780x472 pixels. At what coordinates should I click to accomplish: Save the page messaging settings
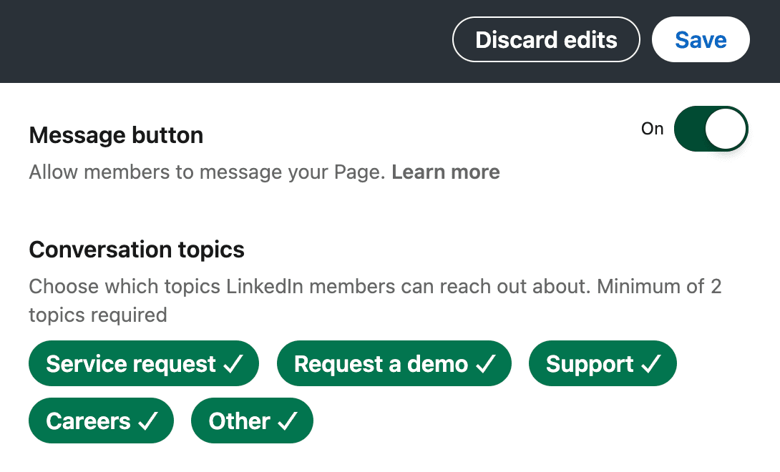pyautogui.click(x=701, y=39)
